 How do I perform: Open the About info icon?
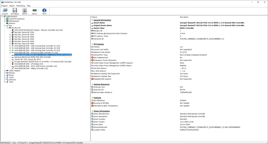coord(44,11)
